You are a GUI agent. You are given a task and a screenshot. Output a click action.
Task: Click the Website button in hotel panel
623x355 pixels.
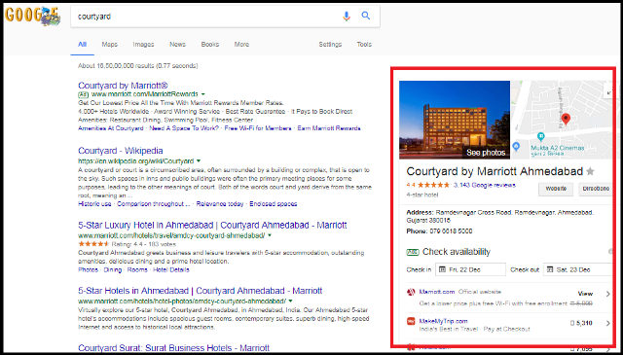pyautogui.click(x=556, y=189)
